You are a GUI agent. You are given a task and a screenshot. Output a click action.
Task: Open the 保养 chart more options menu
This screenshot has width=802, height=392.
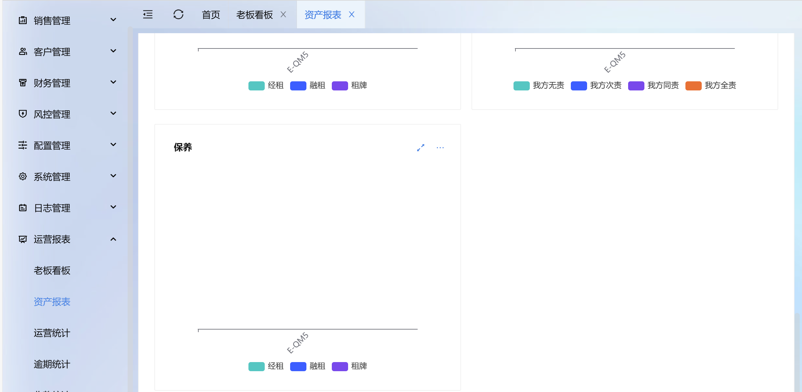(x=440, y=148)
